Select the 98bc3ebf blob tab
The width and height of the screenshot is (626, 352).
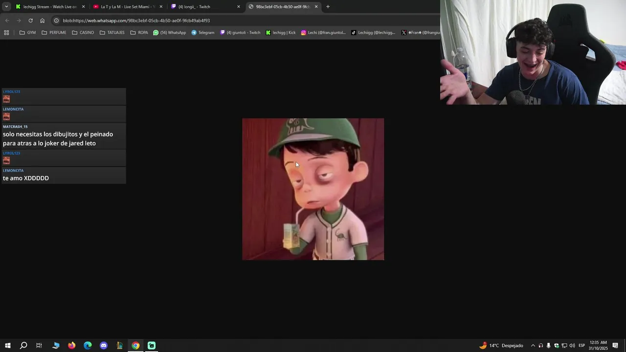tap(282, 7)
